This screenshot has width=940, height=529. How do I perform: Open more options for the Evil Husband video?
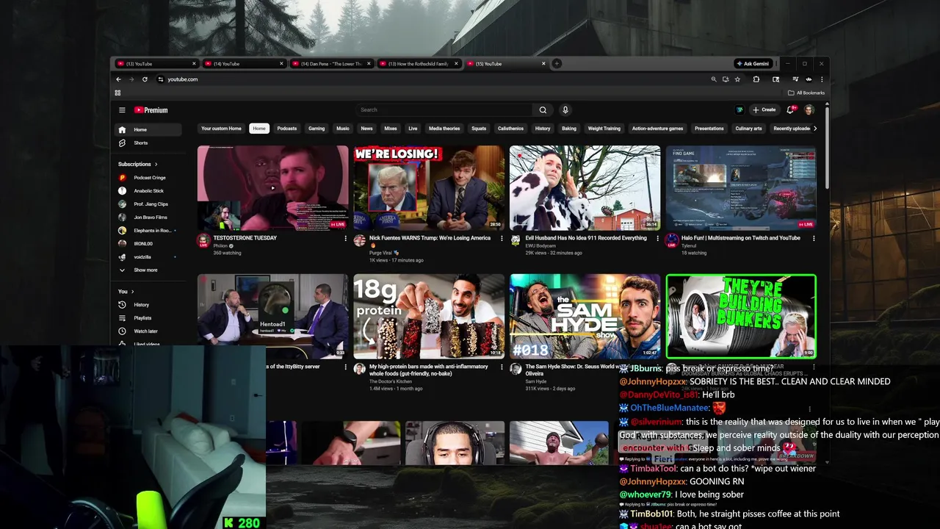pos(657,238)
